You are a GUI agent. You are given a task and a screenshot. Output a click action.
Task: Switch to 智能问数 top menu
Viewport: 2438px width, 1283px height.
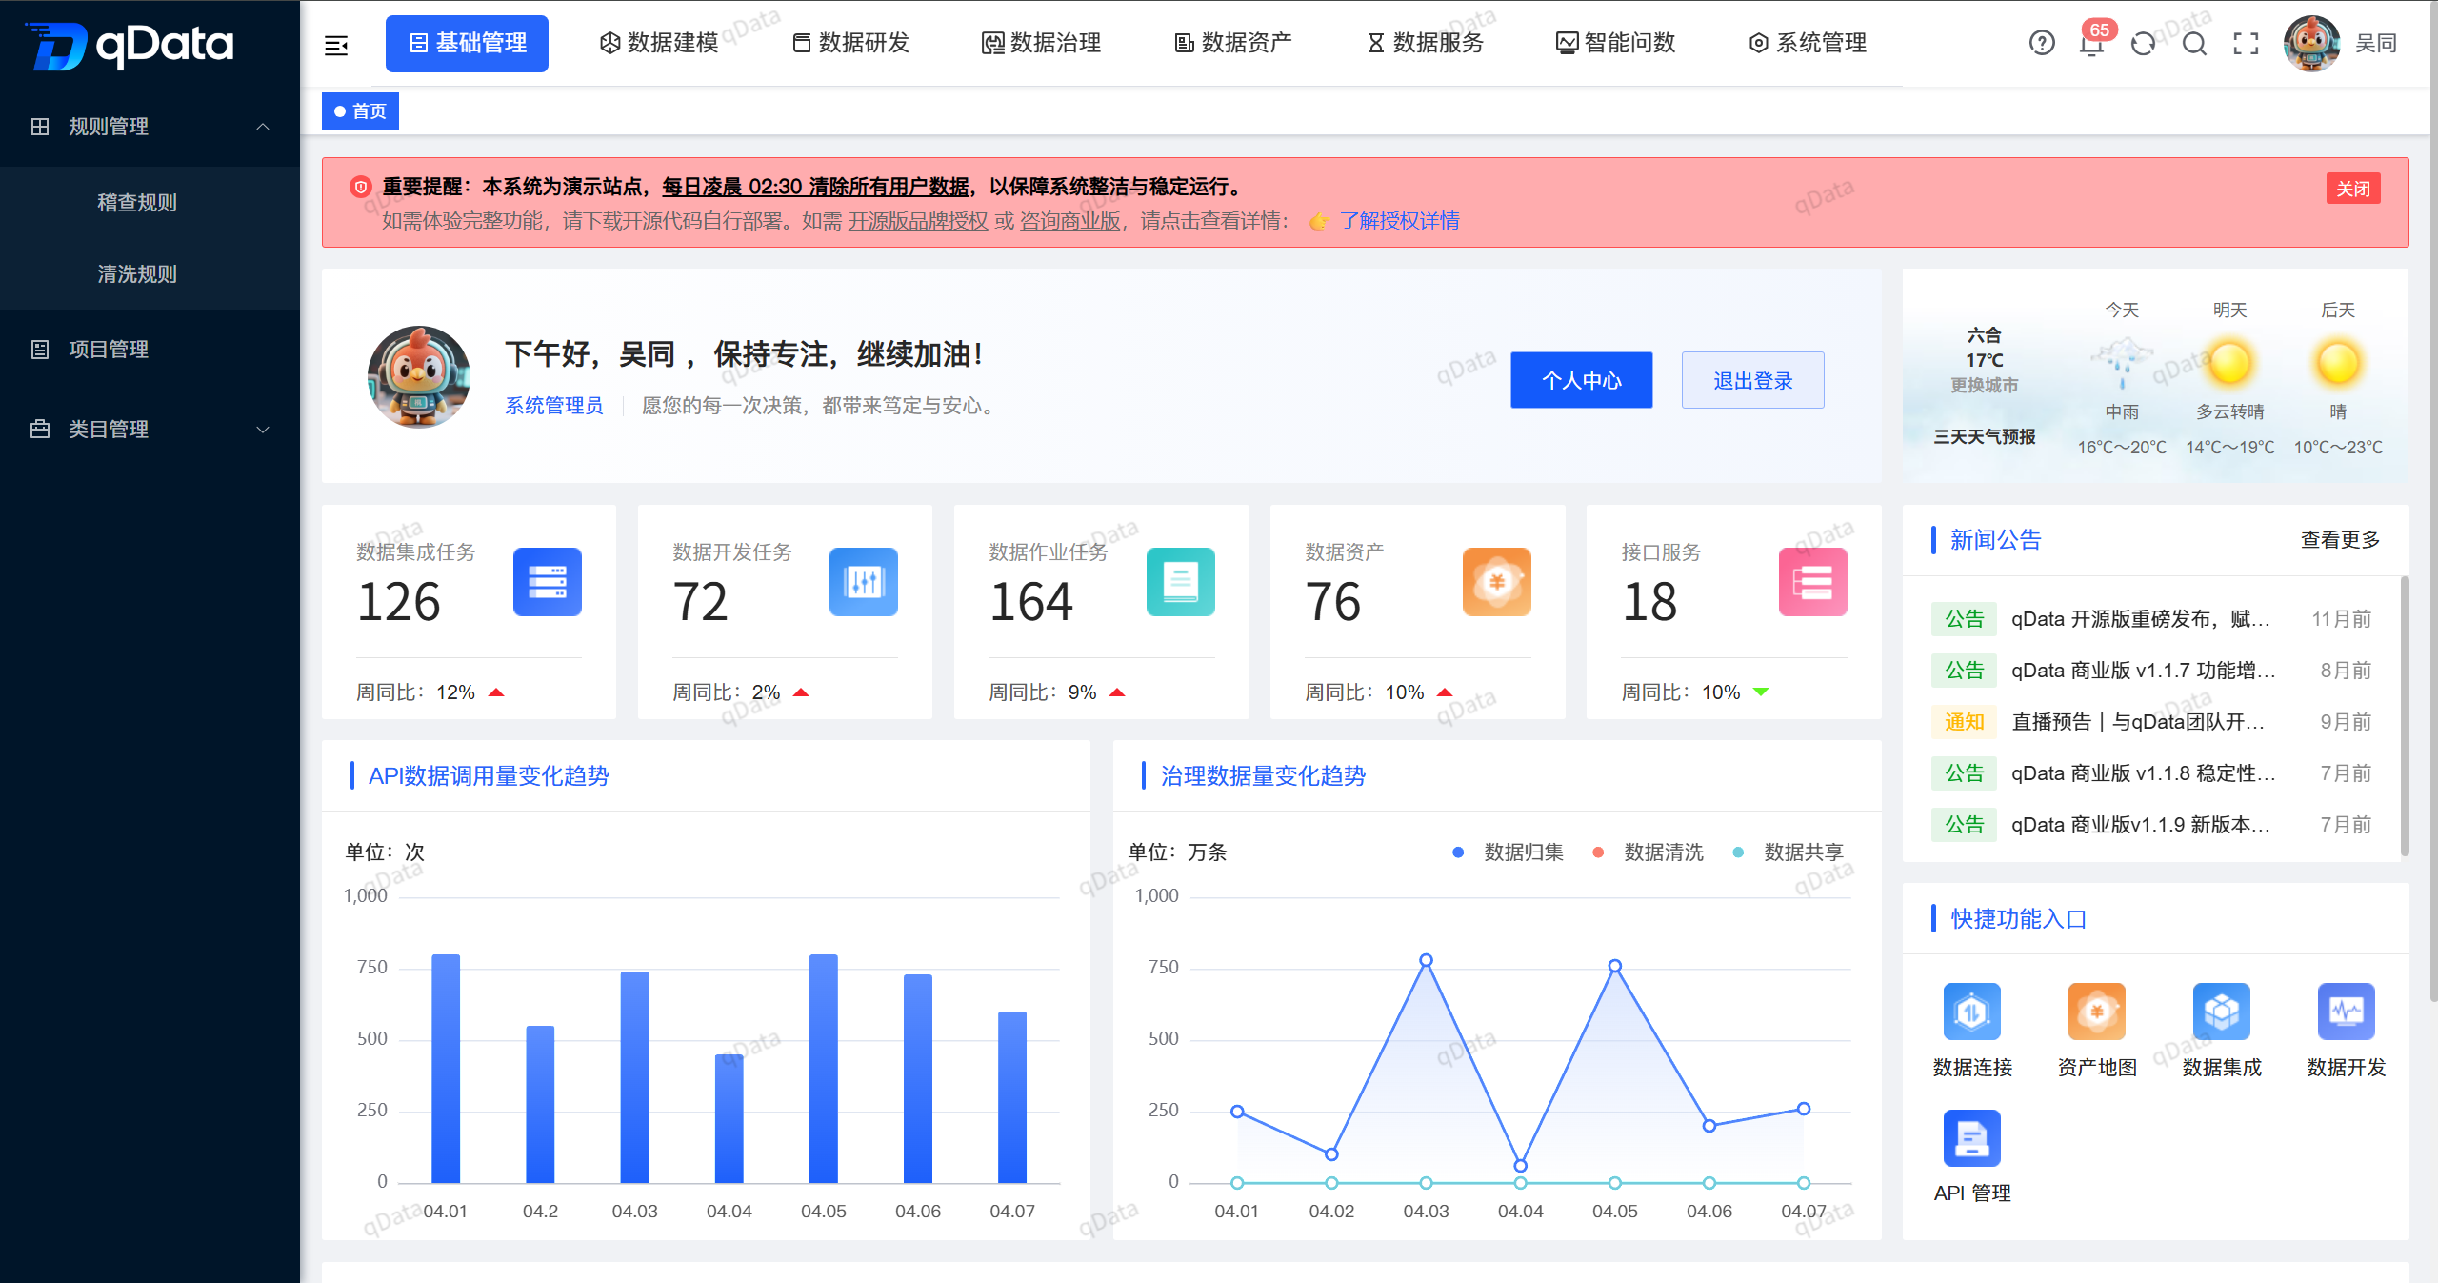tap(1616, 43)
